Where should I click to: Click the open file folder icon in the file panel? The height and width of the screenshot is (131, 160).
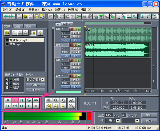click(7, 33)
